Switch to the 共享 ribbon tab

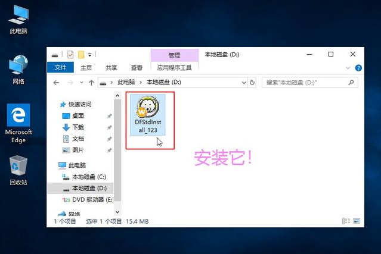coord(111,68)
